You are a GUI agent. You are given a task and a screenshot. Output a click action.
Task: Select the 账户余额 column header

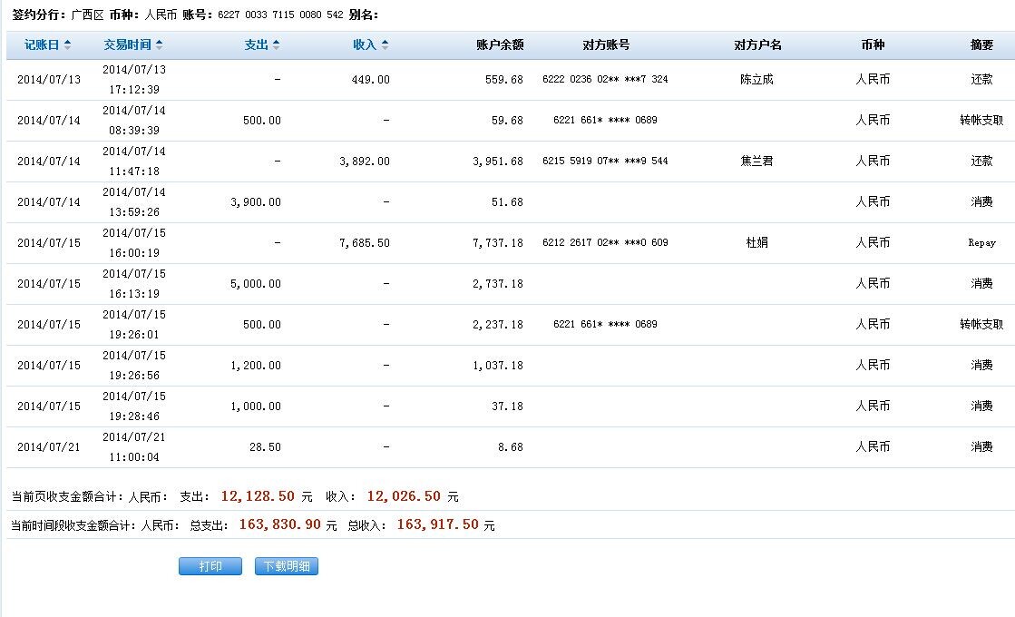point(500,44)
